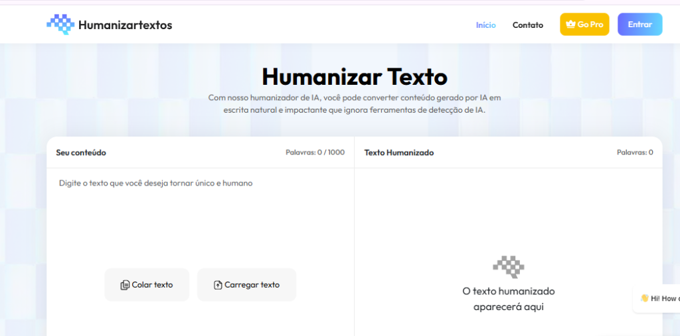Click the crown icon in Go Pro
The image size is (680, 336).
point(570,25)
